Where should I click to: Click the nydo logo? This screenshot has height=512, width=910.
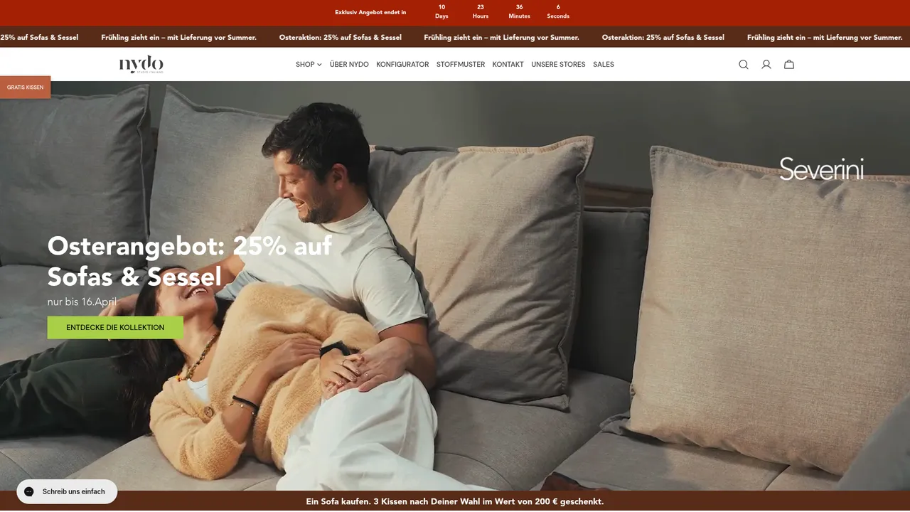click(x=141, y=64)
